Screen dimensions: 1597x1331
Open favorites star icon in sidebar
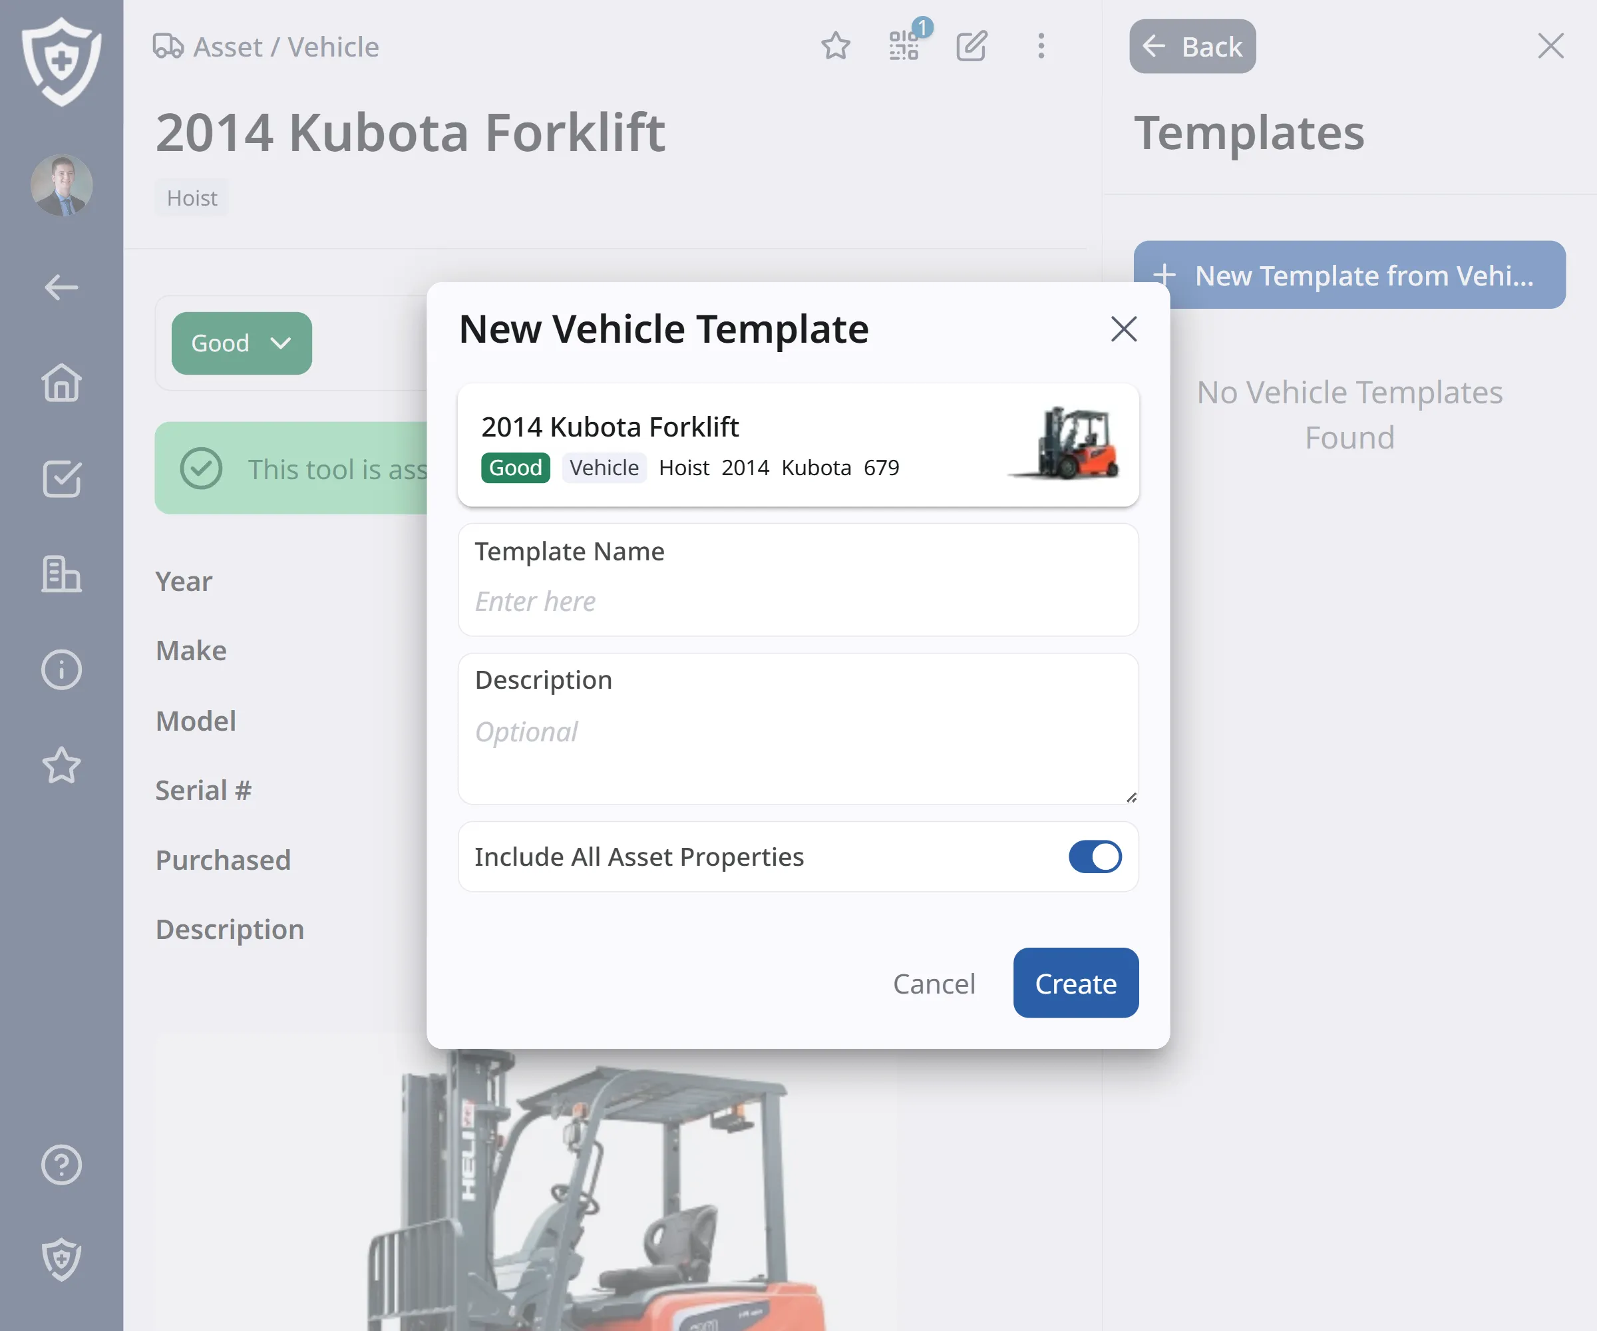coord(62,765)
